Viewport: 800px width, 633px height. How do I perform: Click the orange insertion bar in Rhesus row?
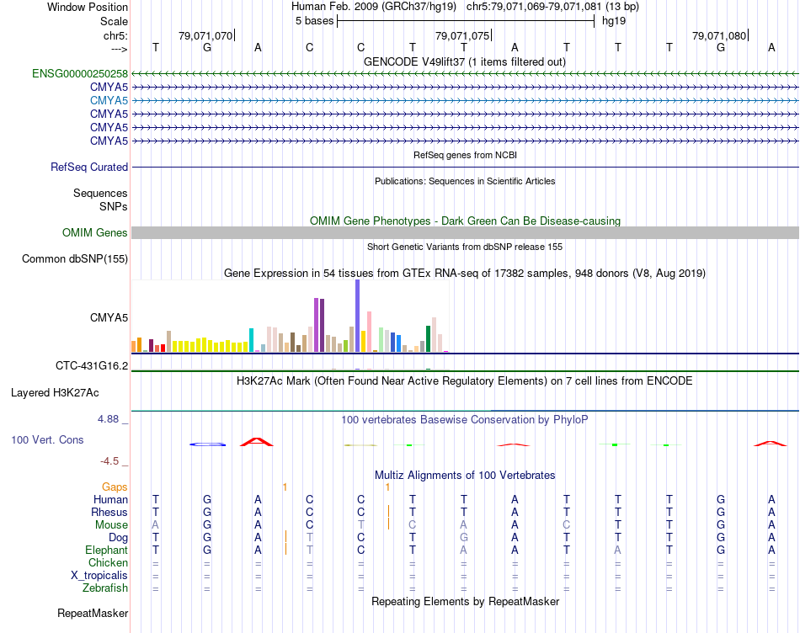pyautogui.click(x=389, y=511)
